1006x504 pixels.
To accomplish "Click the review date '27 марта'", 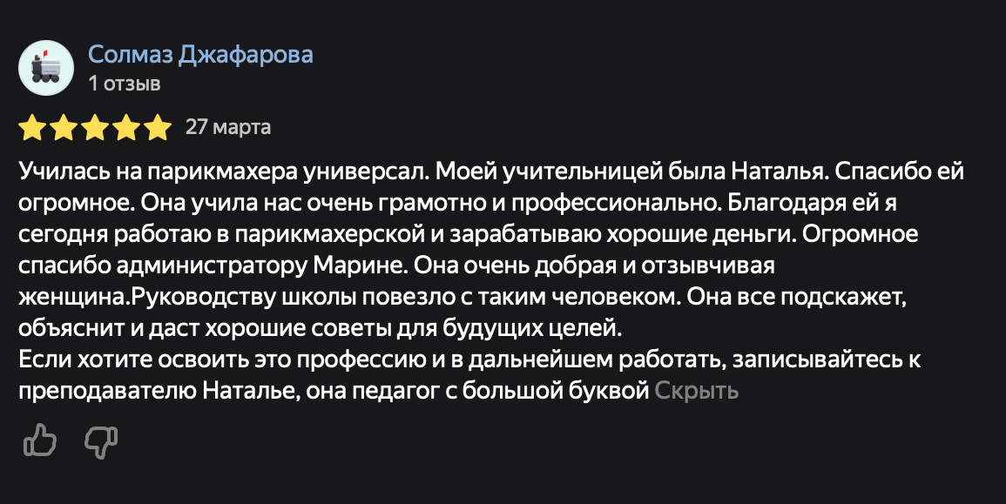I will tap(228, 127).
